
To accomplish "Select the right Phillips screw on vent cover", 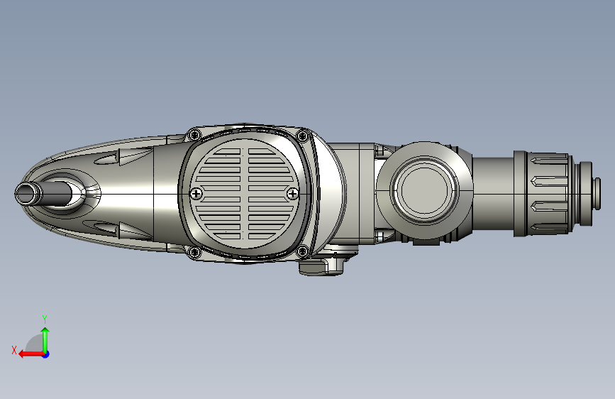I will coord(292,193).
